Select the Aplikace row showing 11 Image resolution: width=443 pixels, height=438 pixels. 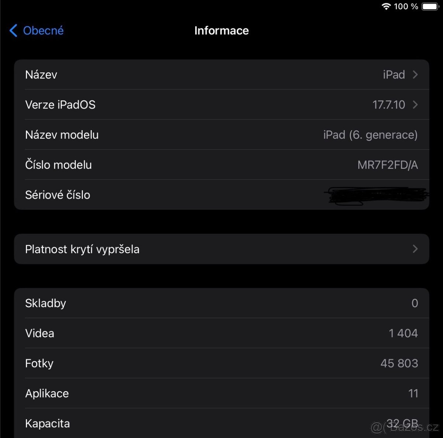221,393
